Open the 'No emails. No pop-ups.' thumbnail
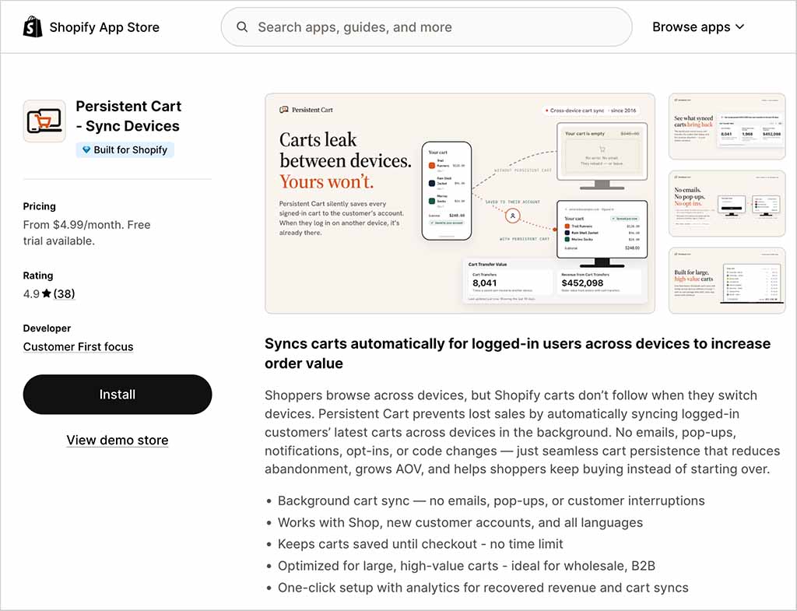 click(727, 204)
